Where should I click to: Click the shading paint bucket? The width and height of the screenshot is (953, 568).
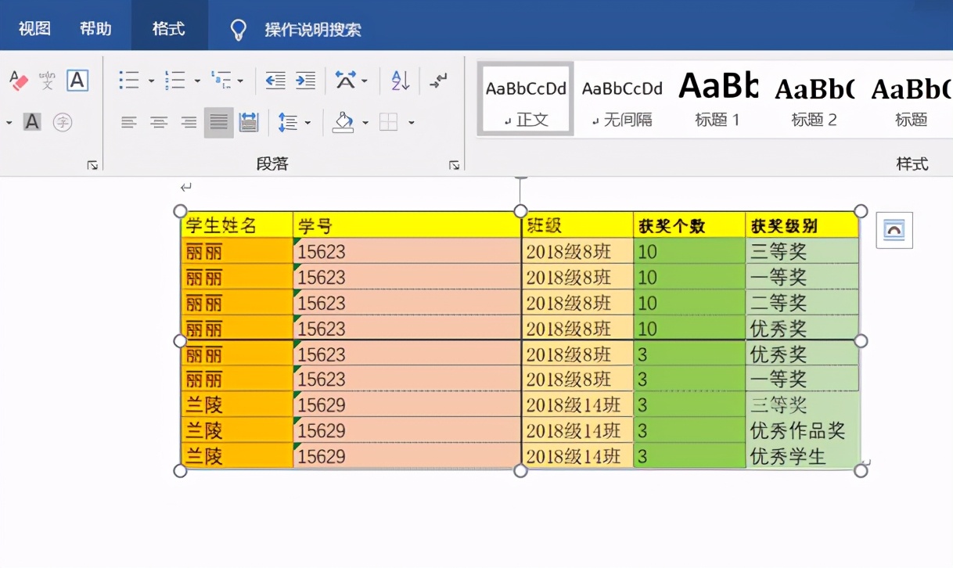(x=343, y=122)
